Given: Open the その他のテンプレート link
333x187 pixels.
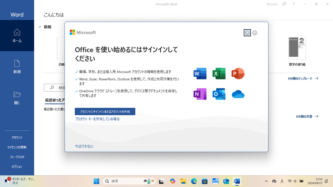Looking at the screenshot, I should click(303, 78).
